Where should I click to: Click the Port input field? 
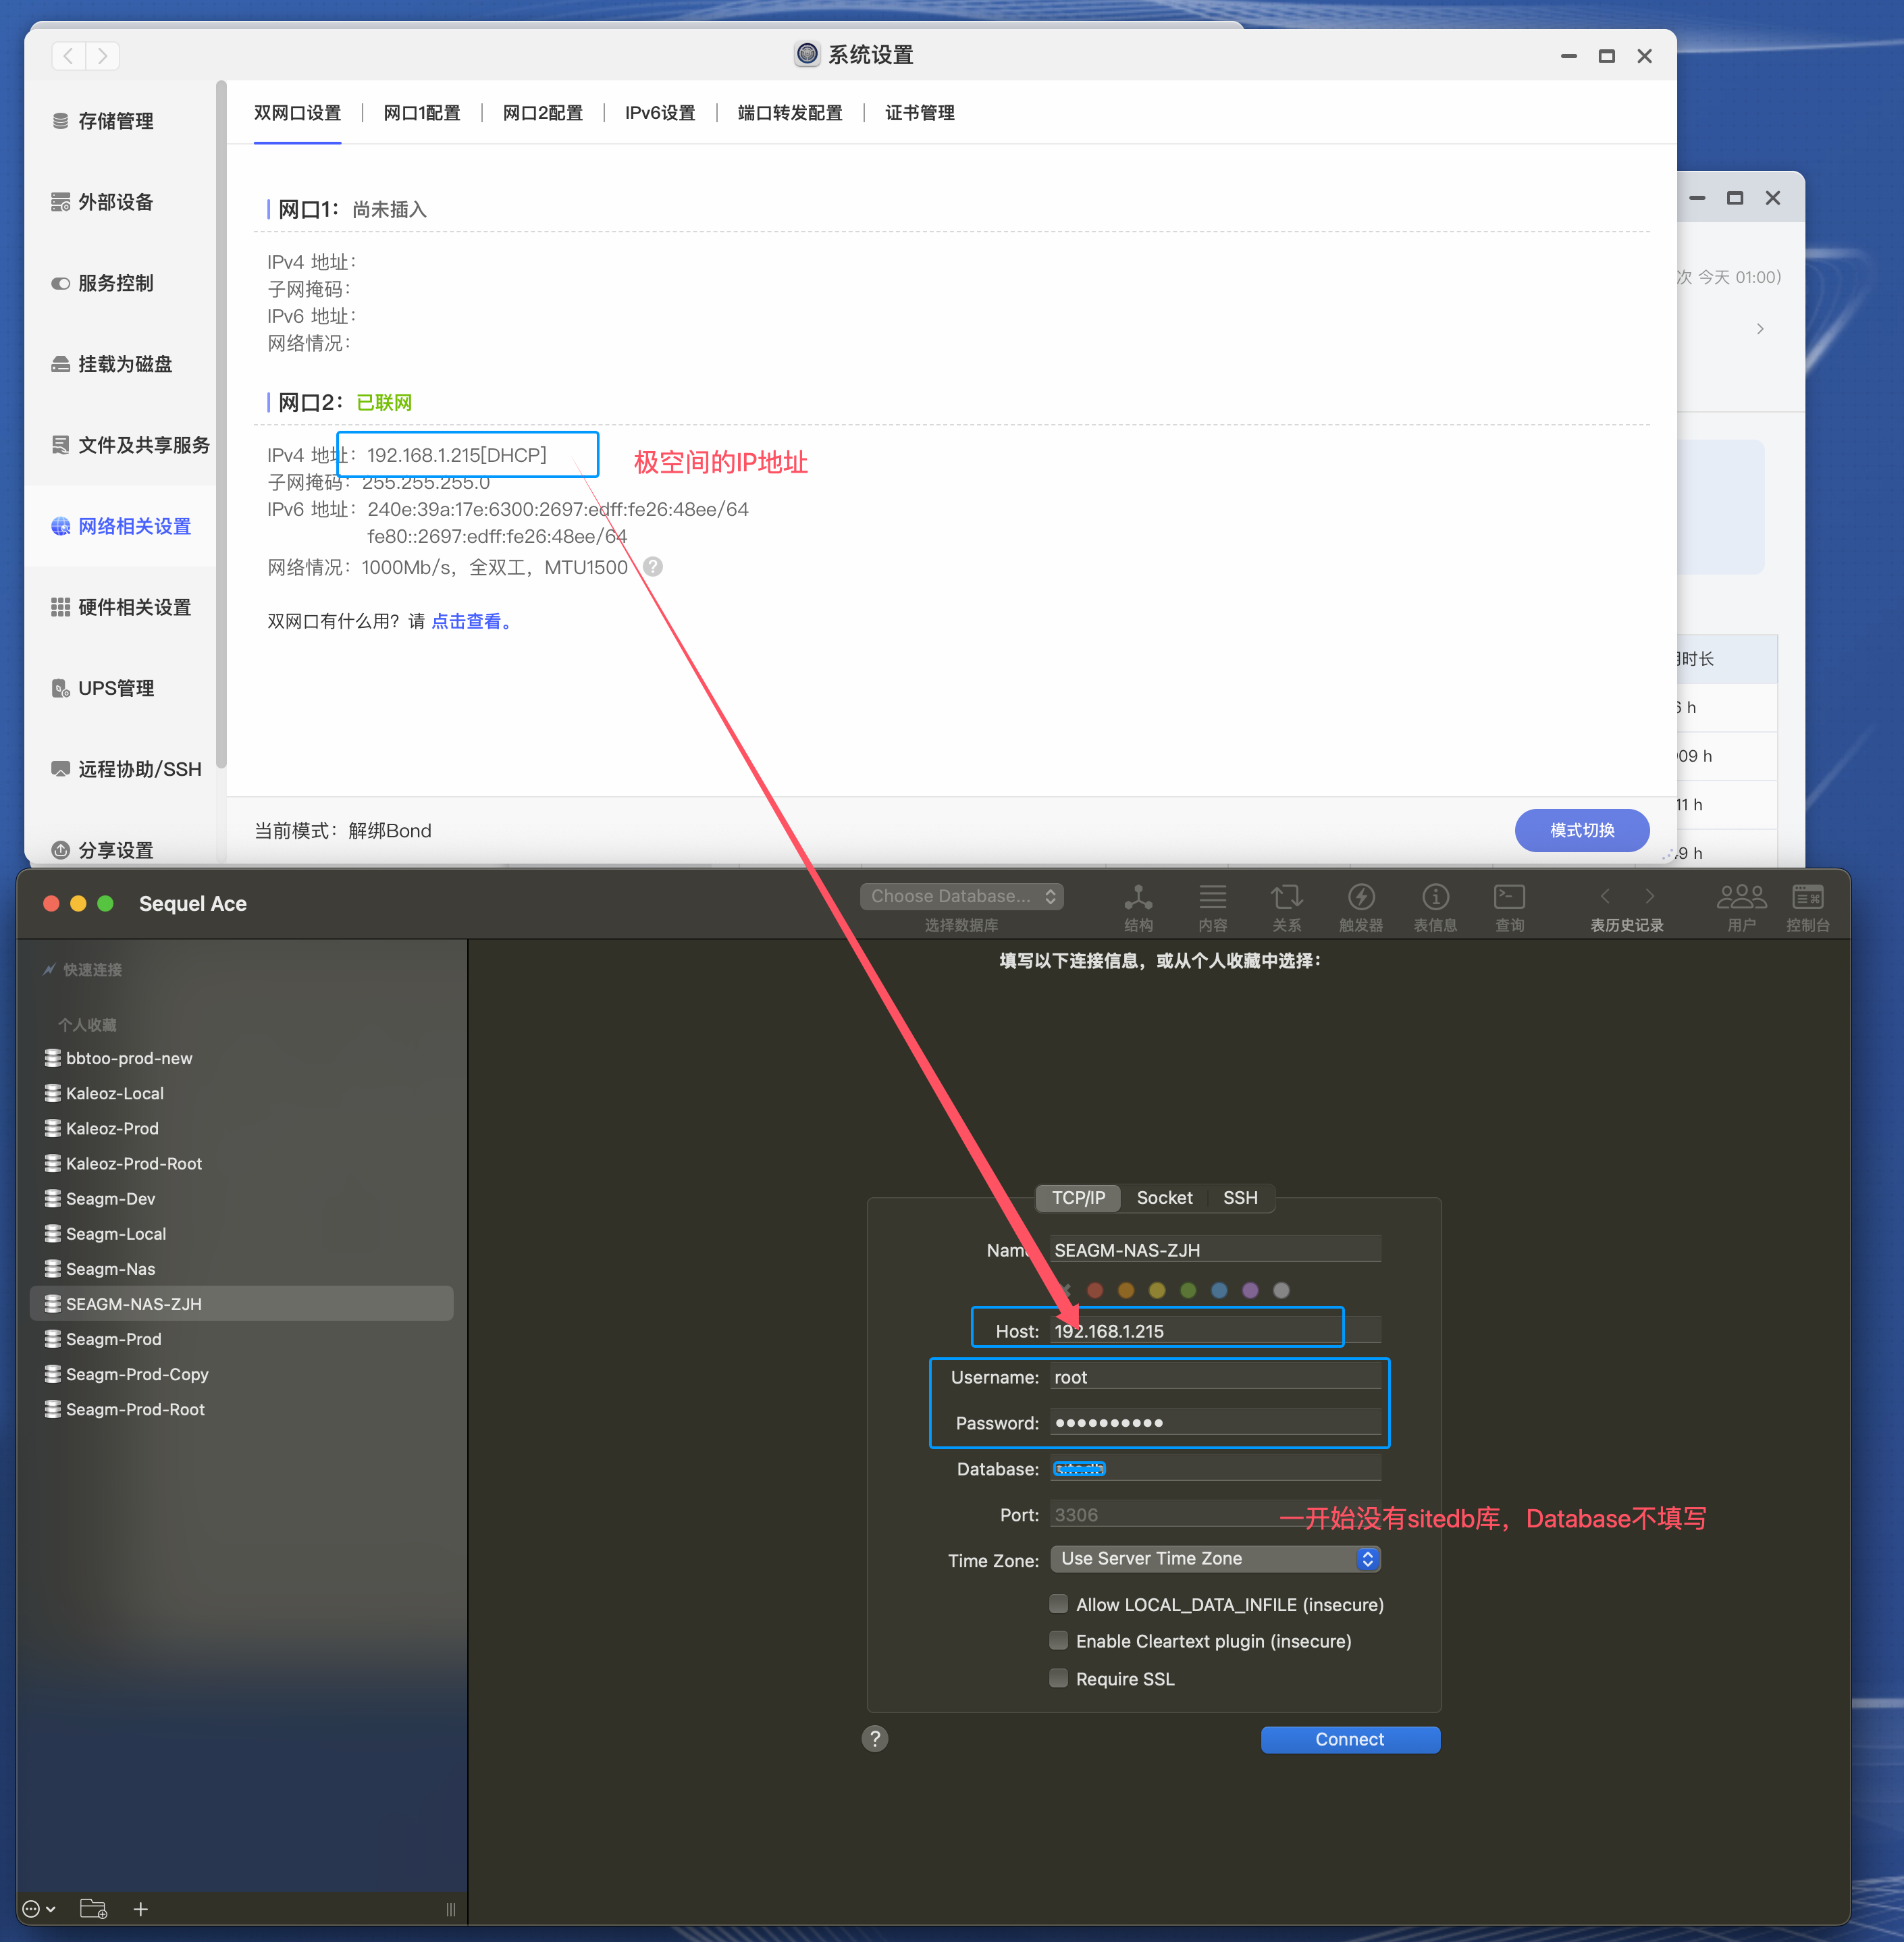1215,1514
